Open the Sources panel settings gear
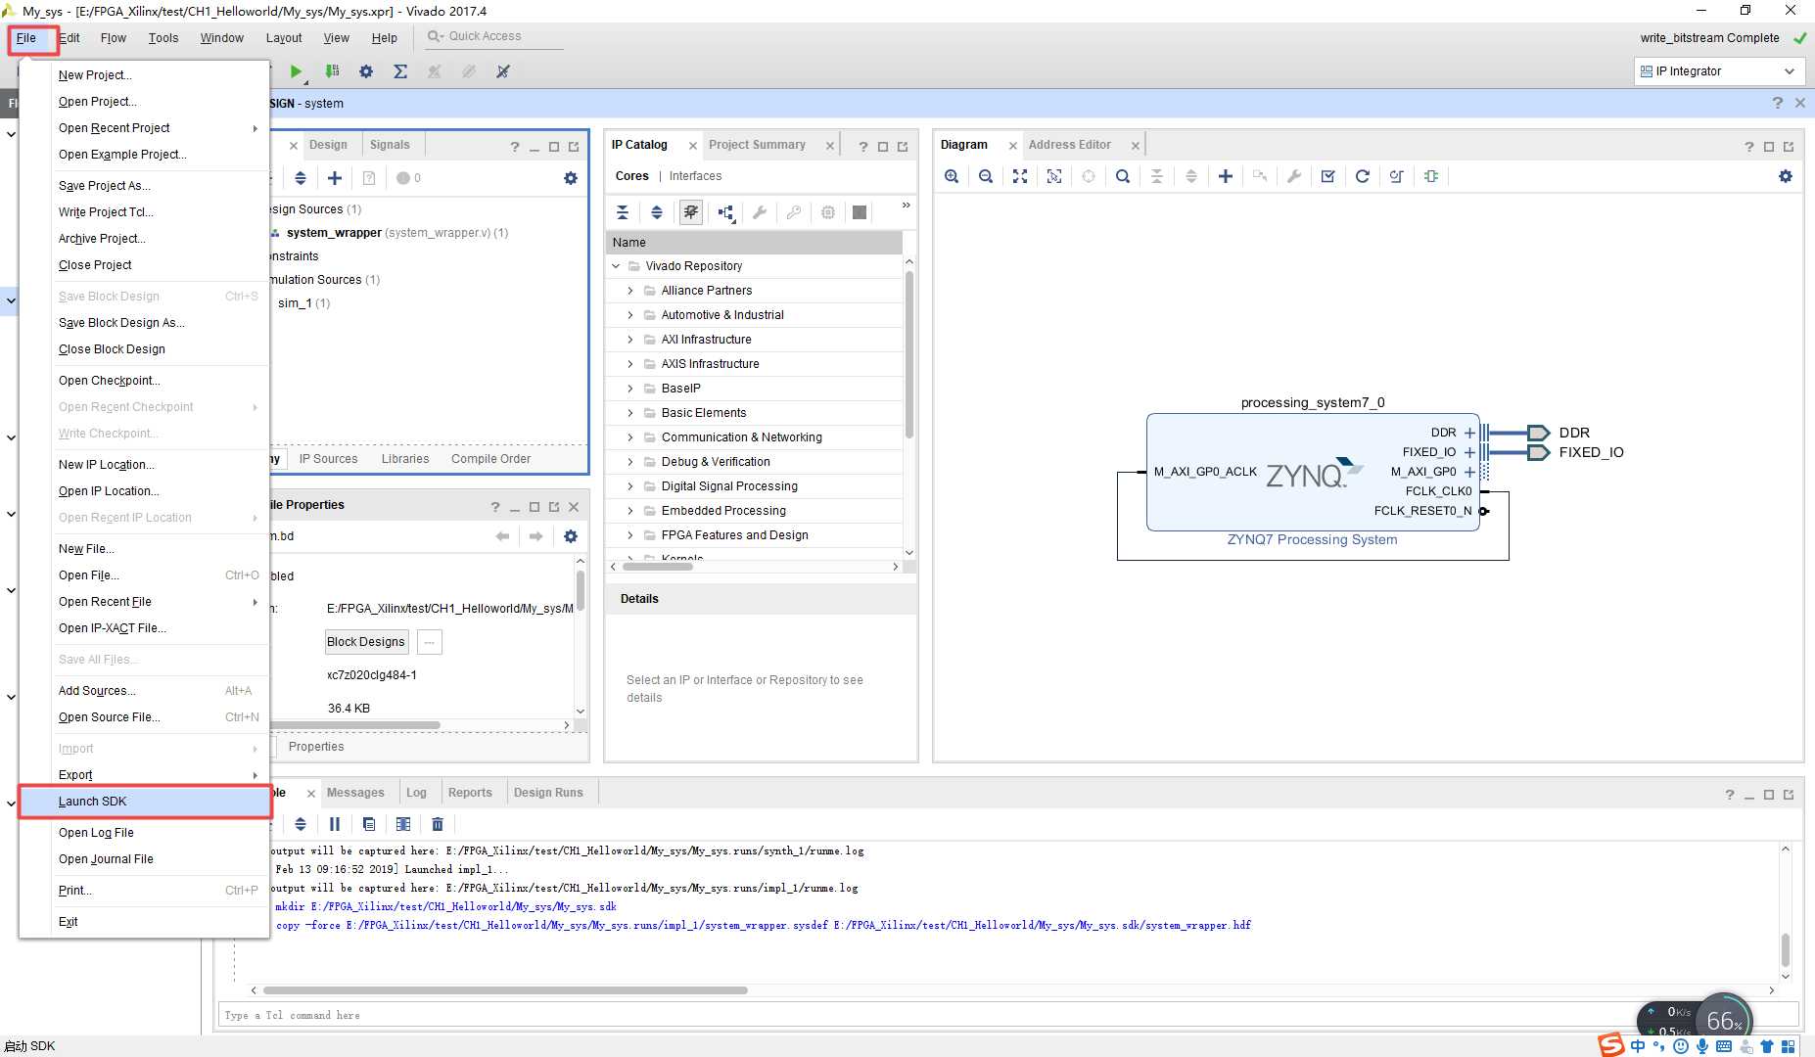The width and height of the screenshot is (1815, 1057). tap(571, 178)
